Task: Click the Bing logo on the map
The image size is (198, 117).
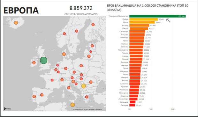Action: (x=7, y=109)
